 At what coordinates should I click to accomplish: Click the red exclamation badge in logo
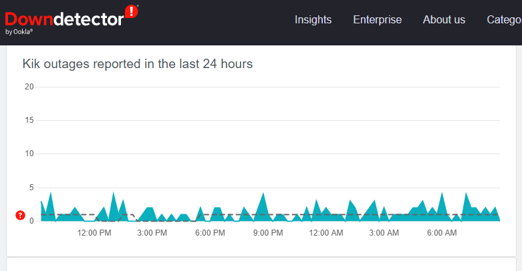click(132, 11)
